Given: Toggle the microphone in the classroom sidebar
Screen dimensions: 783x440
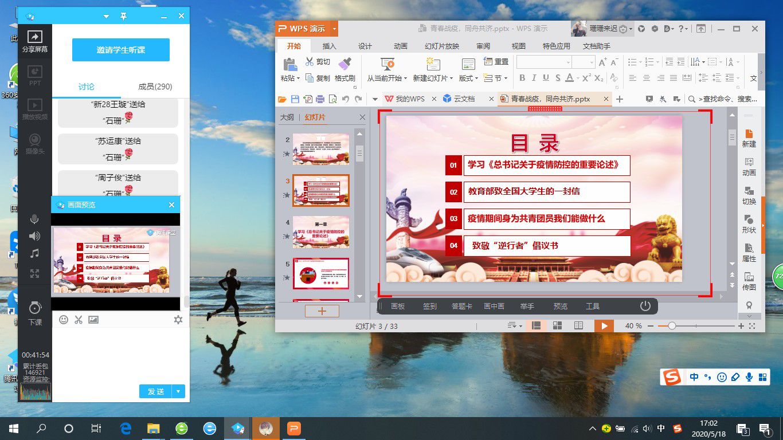Looking at the screenshot, I should (x=35, y=219).
